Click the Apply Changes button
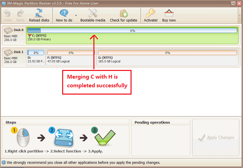 coord(216,138)
